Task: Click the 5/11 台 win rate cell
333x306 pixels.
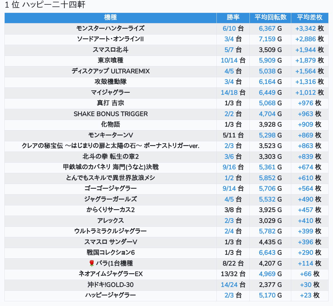Action: [233, 135]
